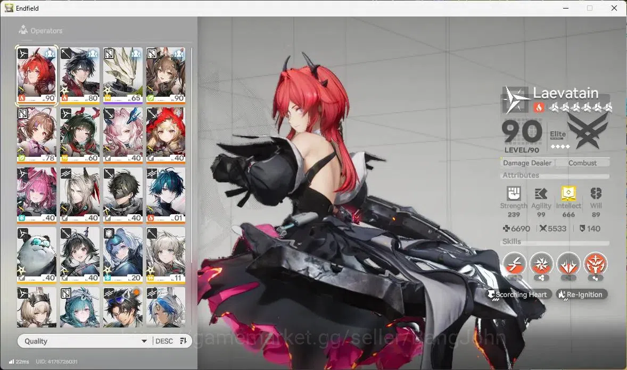Open the second burst skill icon
627x370 pixels.
(x=541, y=264)
